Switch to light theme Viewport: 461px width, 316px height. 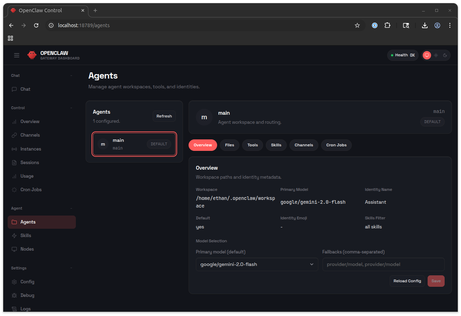coord(436,55)
